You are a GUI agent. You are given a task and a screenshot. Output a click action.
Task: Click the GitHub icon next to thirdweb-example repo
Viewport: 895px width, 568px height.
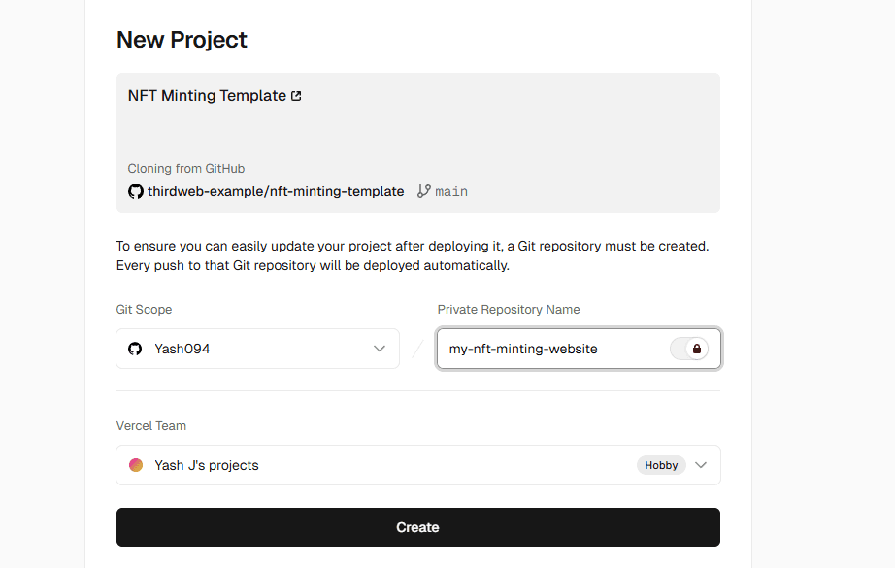[136, 191]
